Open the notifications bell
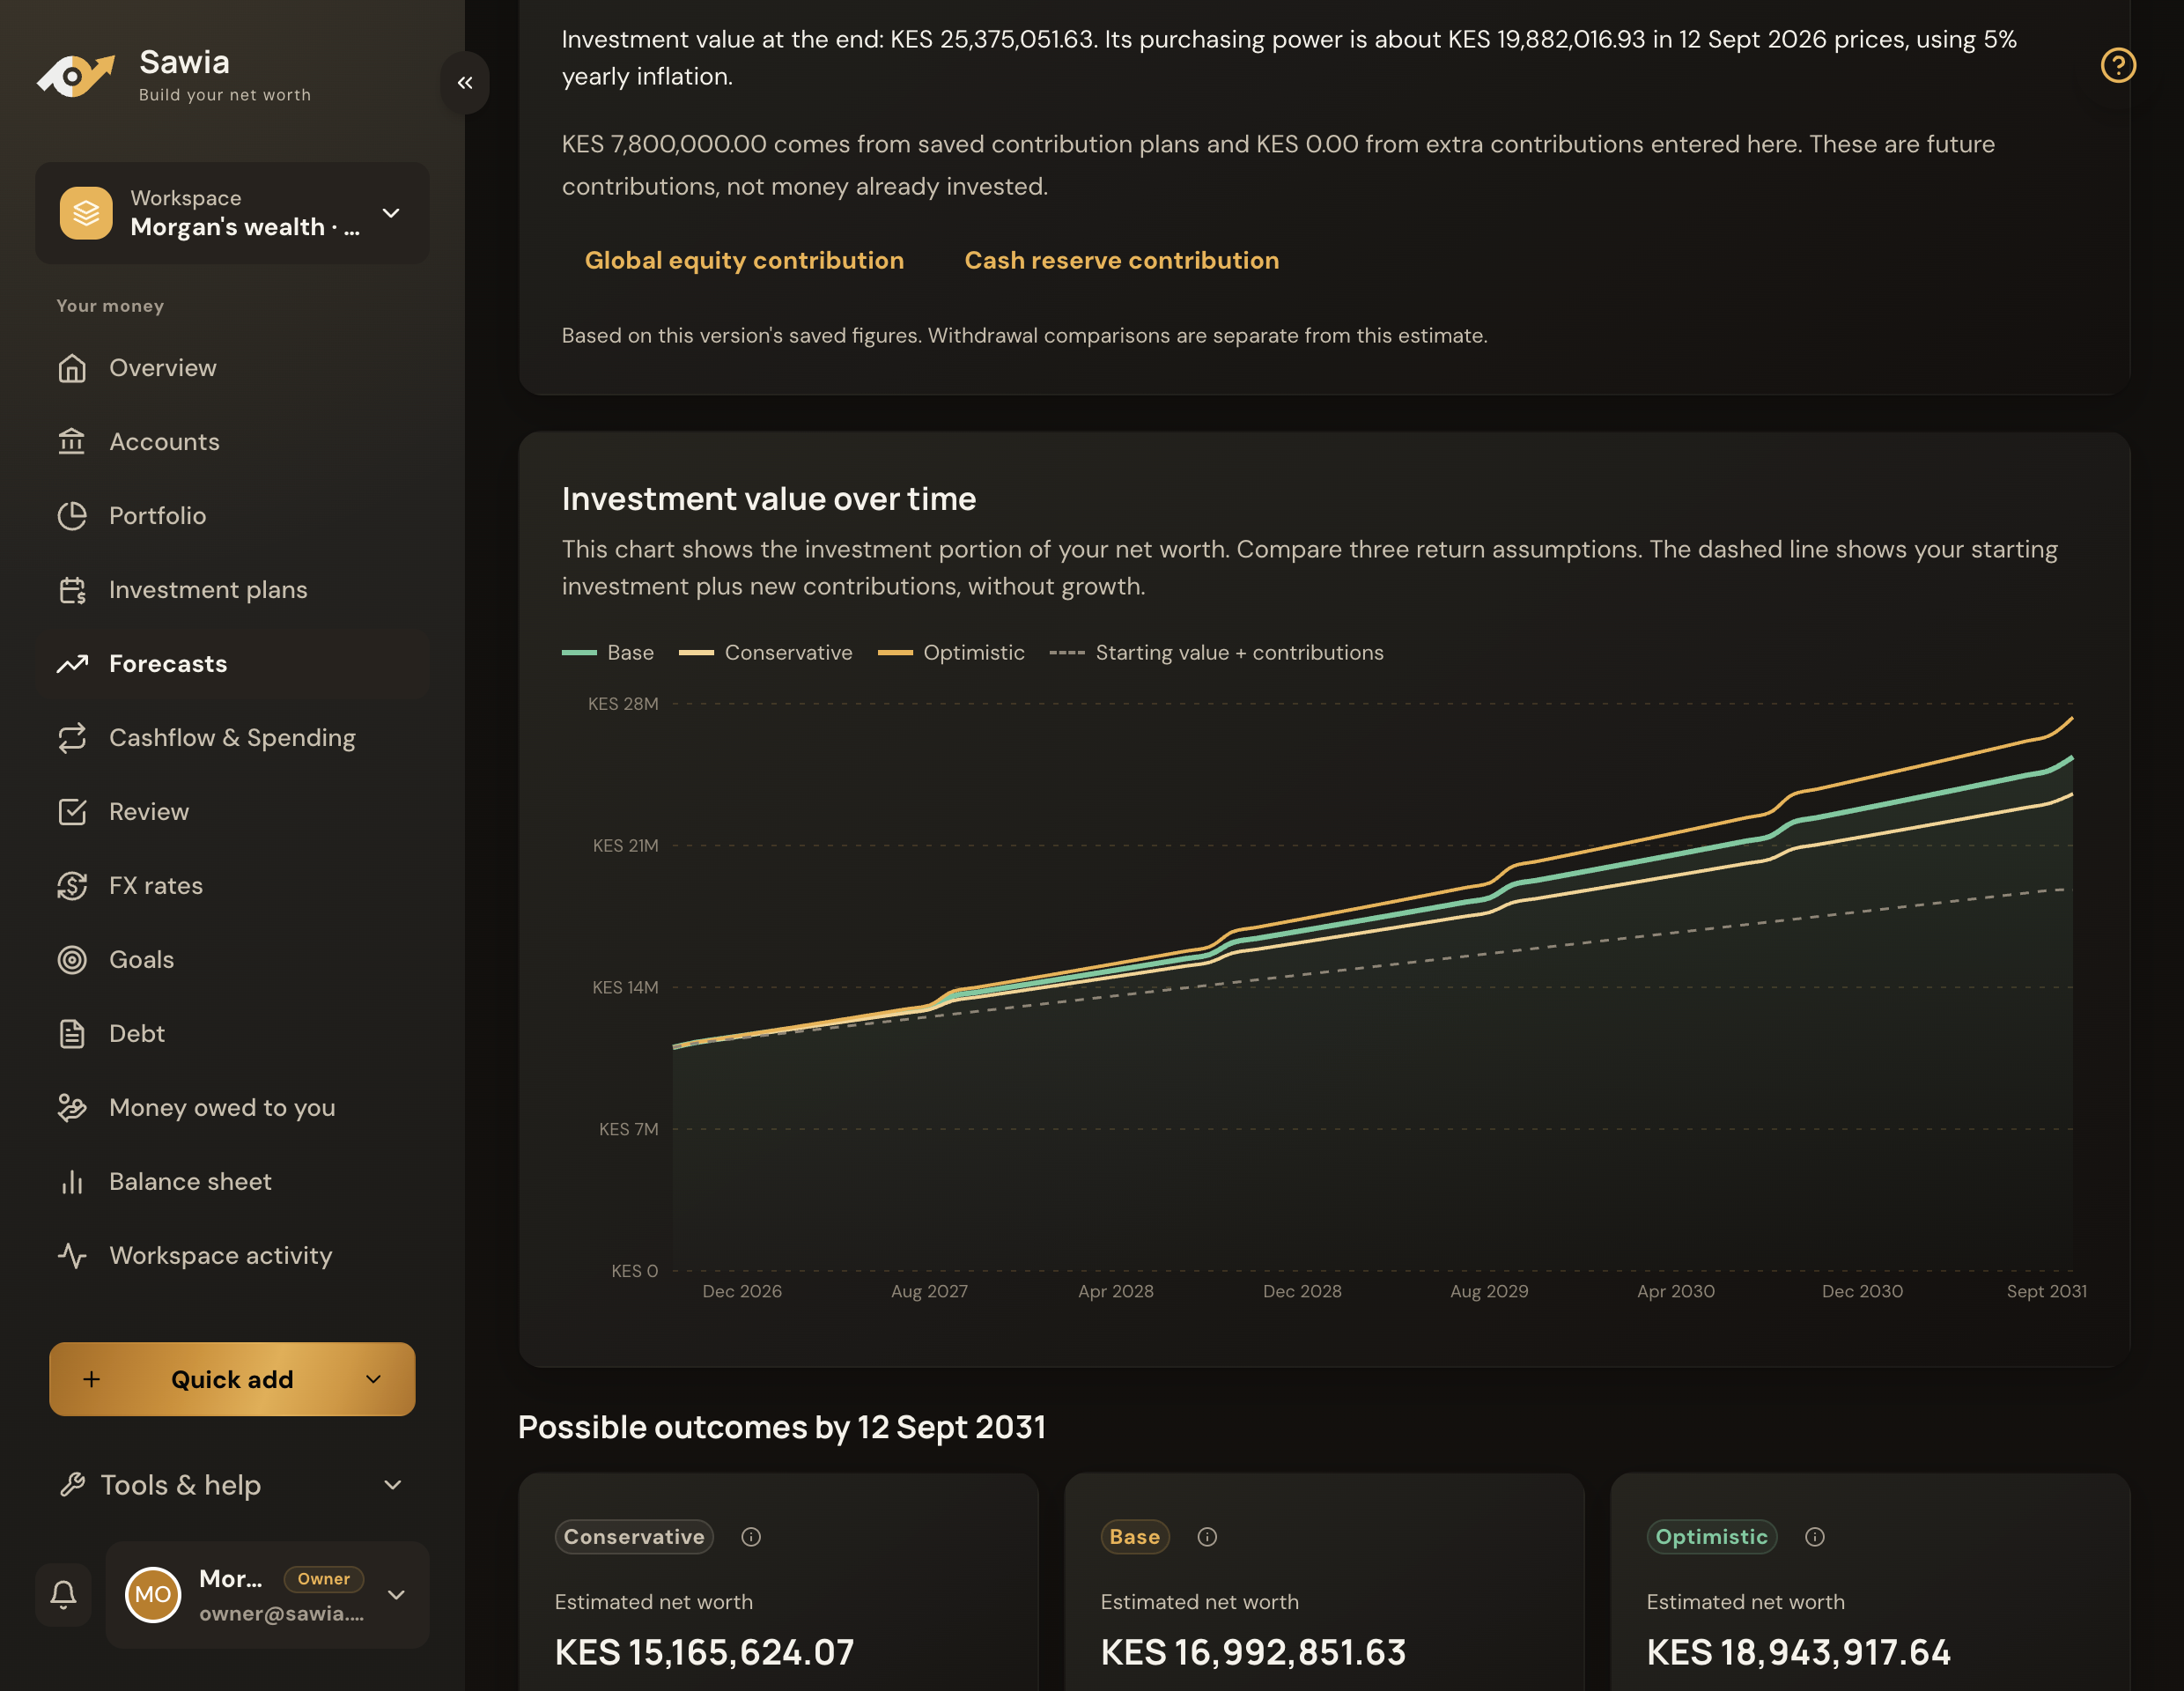2184x1691 pixels. click(x=63, y=1594)
